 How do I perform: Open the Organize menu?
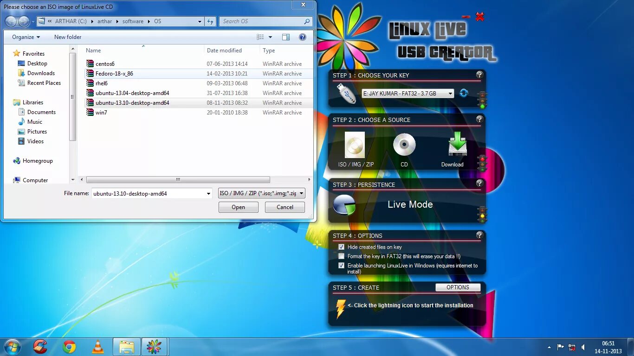pyautogui.click(x=26, y=37)
